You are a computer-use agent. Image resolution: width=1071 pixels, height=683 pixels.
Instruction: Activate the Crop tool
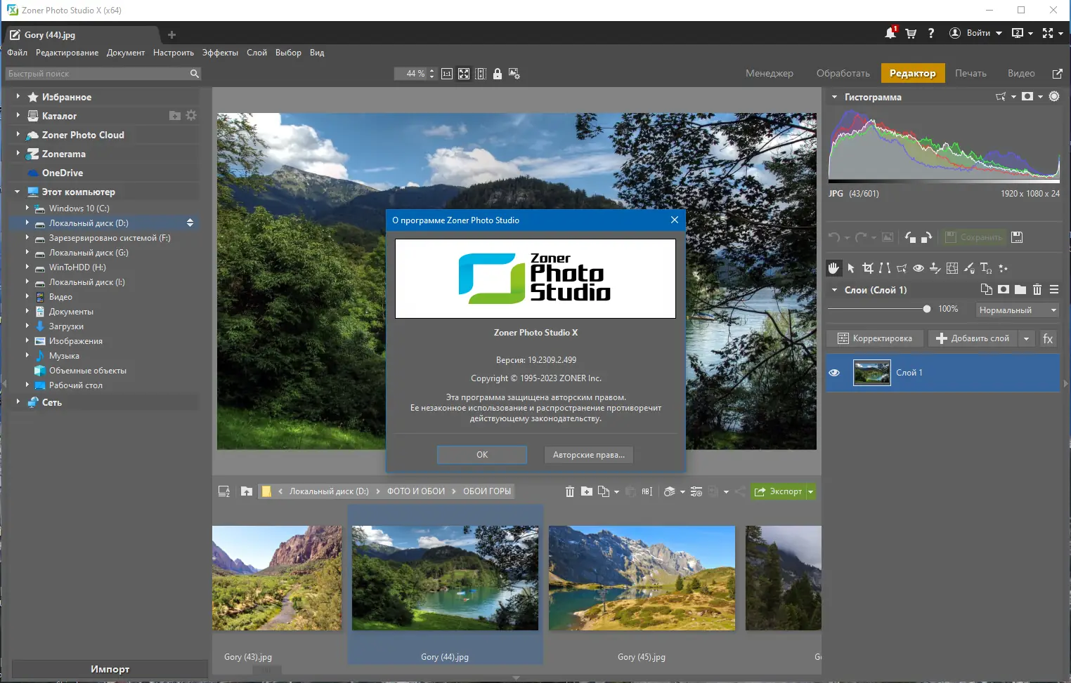(868, 268)
